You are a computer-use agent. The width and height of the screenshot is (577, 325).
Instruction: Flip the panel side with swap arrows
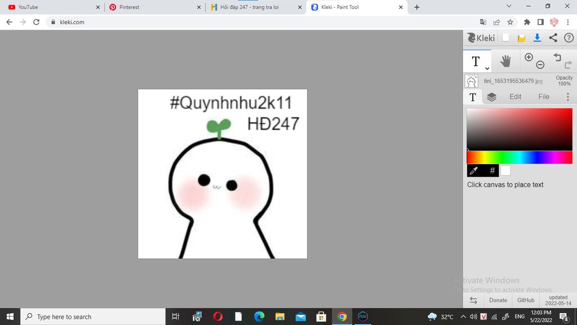coord(473,300)
